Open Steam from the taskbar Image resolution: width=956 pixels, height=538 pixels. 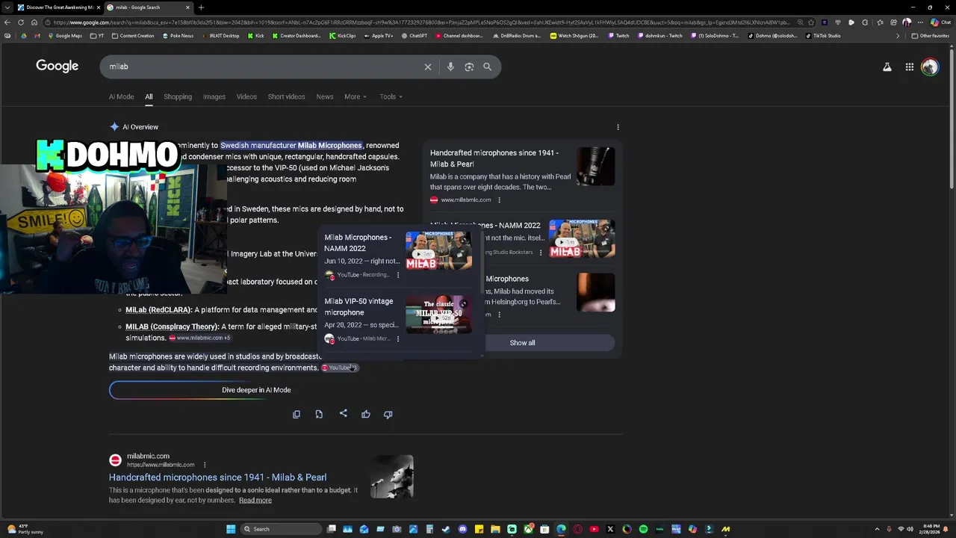(446, 529)
